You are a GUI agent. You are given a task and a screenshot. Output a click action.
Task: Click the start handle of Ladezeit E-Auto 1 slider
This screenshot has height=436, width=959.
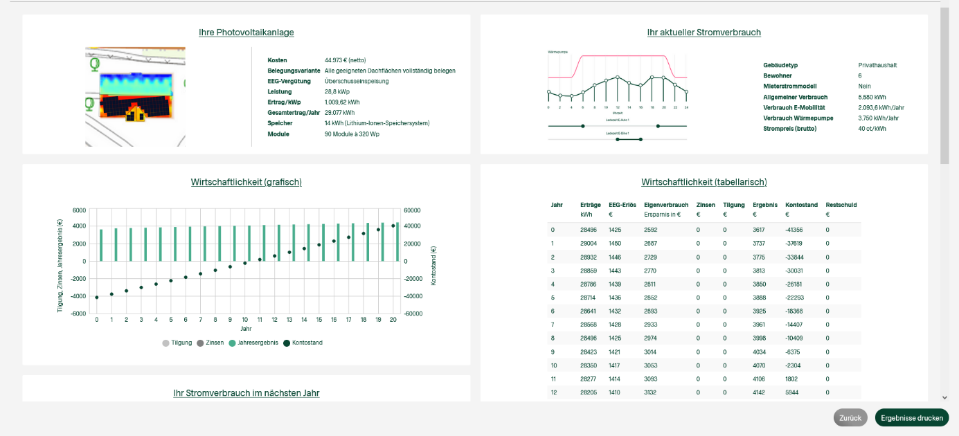[x=583, y=126]
